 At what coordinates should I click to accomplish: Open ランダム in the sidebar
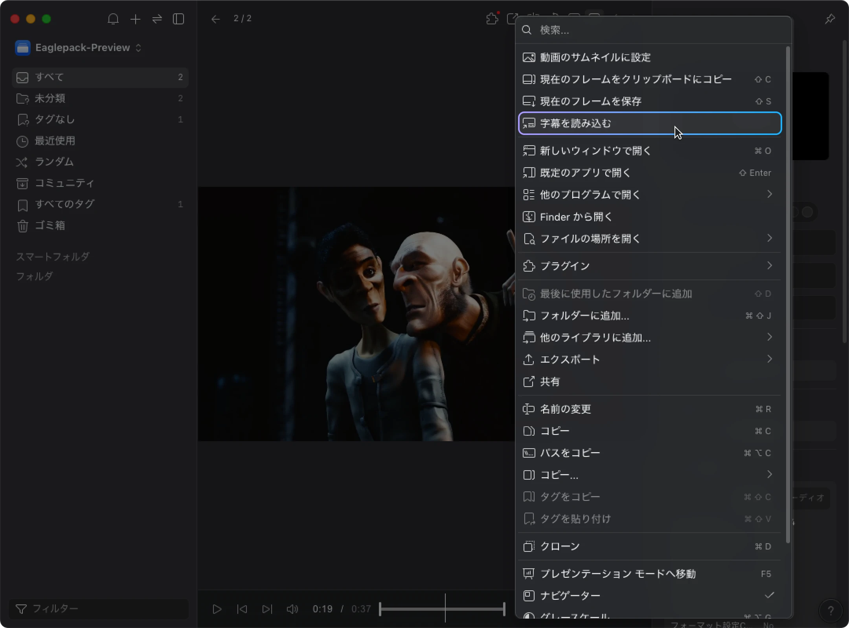click(100, 162)
